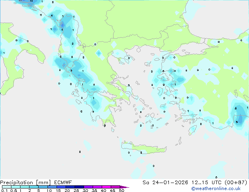249x192 pixels.
Task: Click the legend swatch between 2 and 5
Action: 34,187
